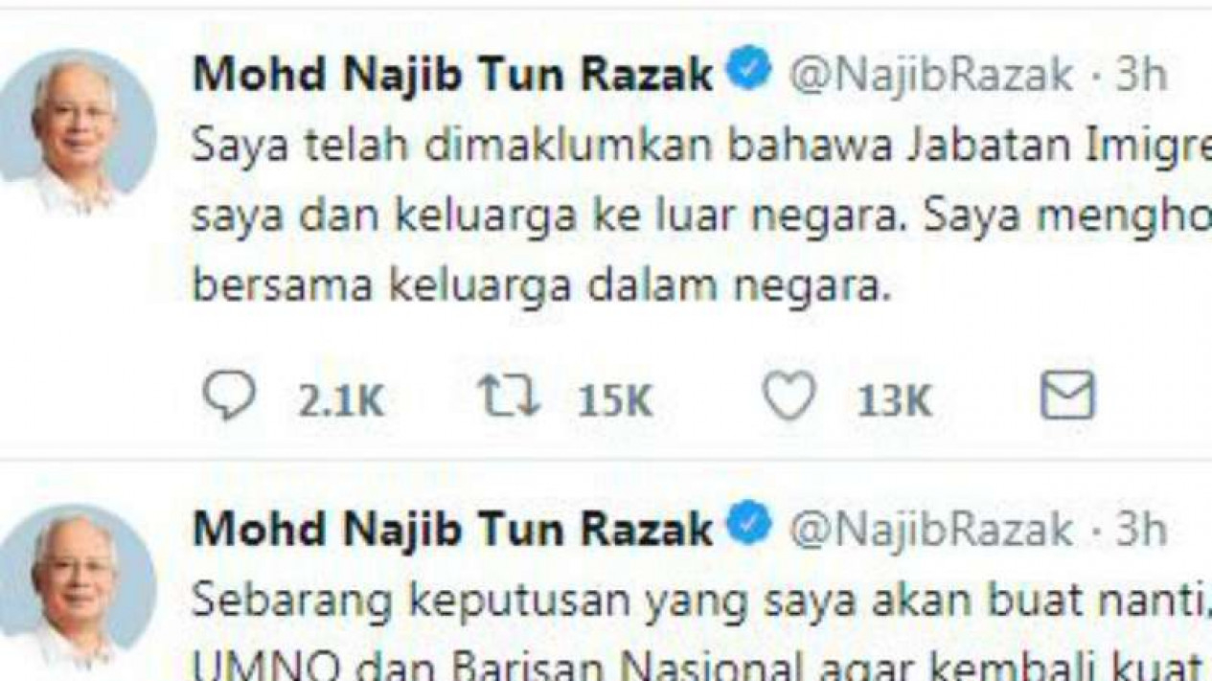Click verified badge on second tweet
This screenshot has width=1212, height=681.
click(750, 526)
